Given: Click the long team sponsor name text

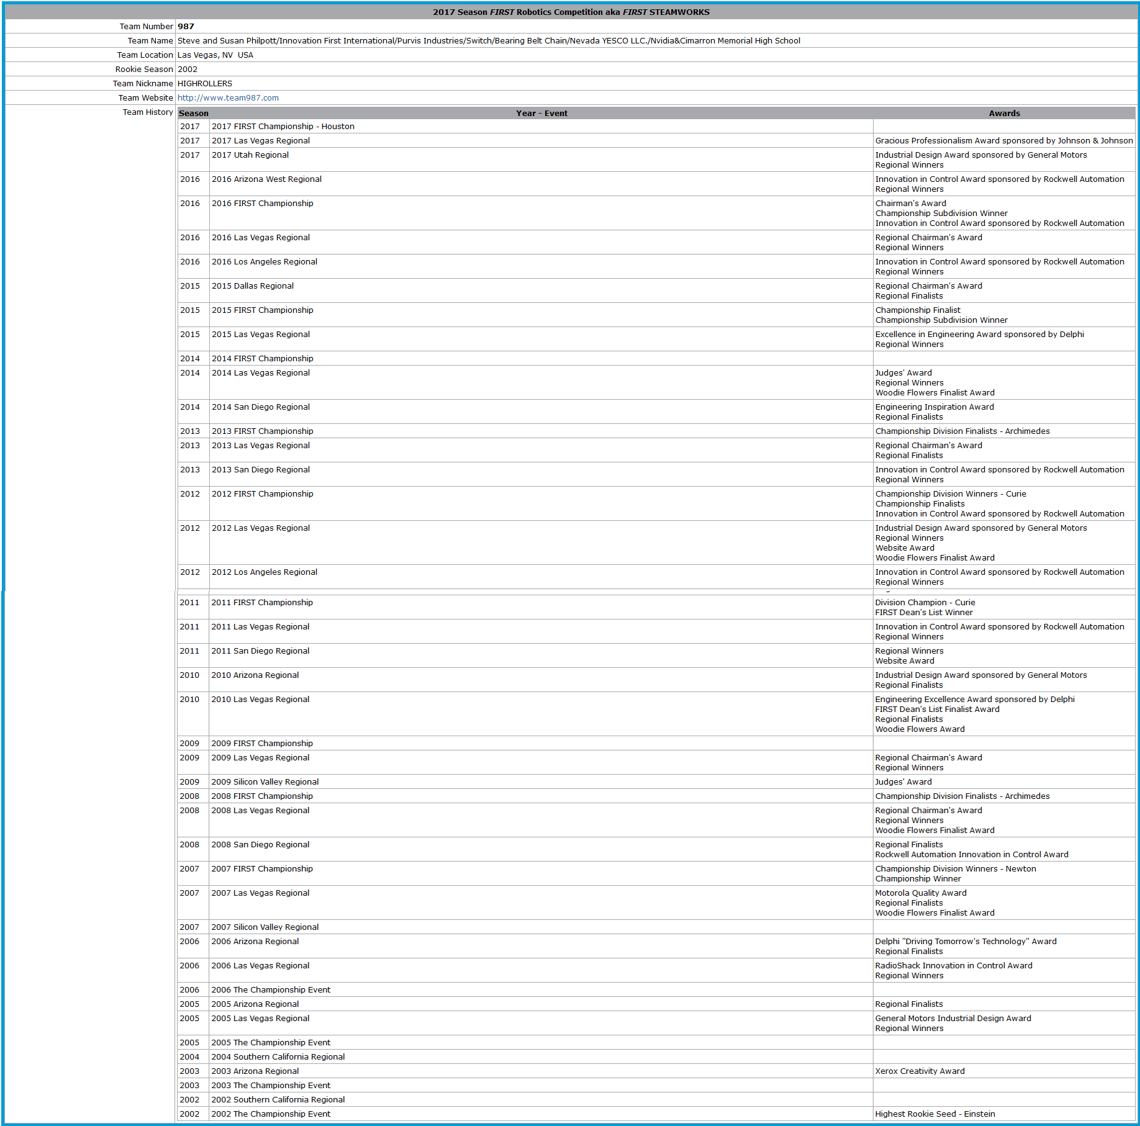Looking at the screenshot, I should (489, 41).
